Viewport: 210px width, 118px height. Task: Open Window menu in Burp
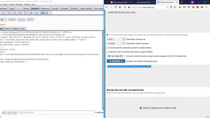pos(27,5)
